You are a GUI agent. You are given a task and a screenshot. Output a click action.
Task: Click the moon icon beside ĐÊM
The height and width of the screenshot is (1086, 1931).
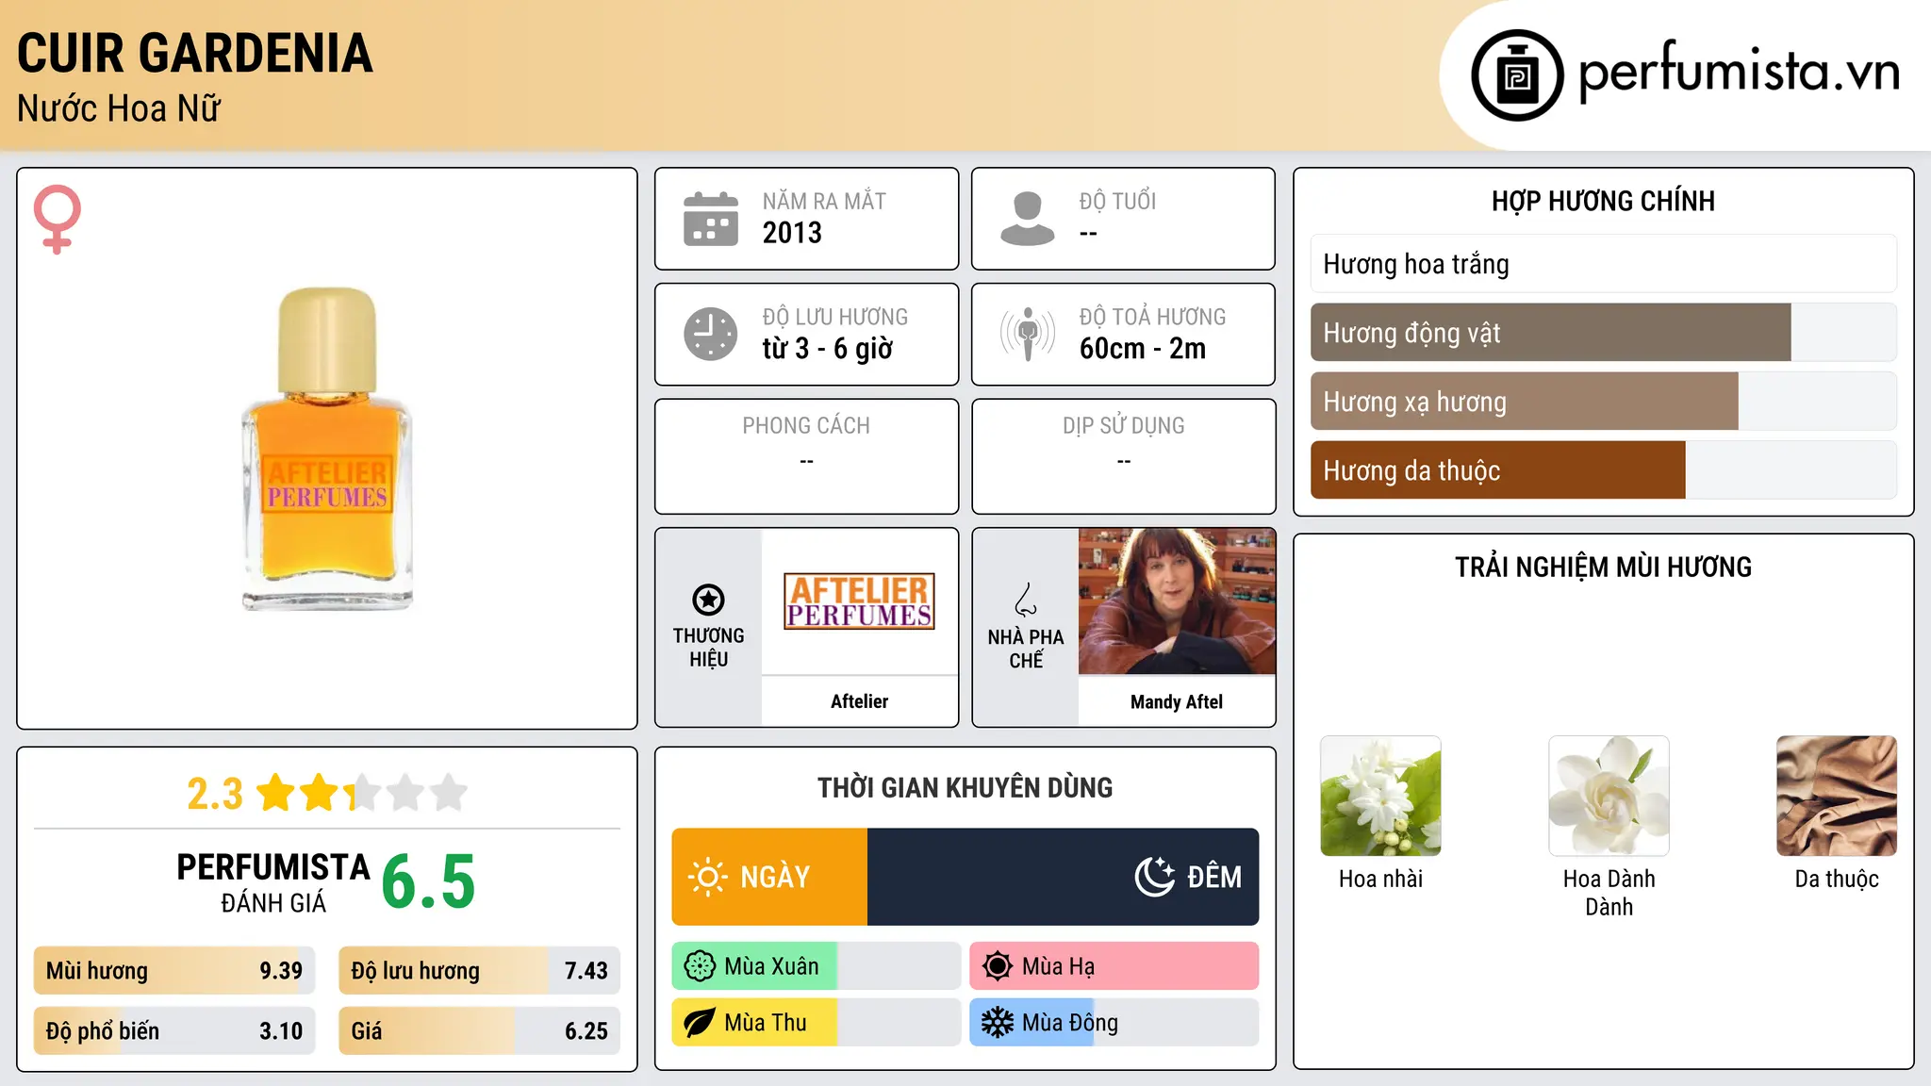[x=1155, y=877]
